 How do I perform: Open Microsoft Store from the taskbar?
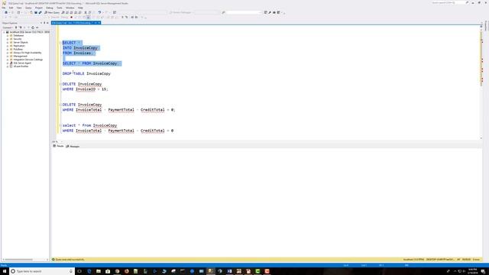pos(108,271)
